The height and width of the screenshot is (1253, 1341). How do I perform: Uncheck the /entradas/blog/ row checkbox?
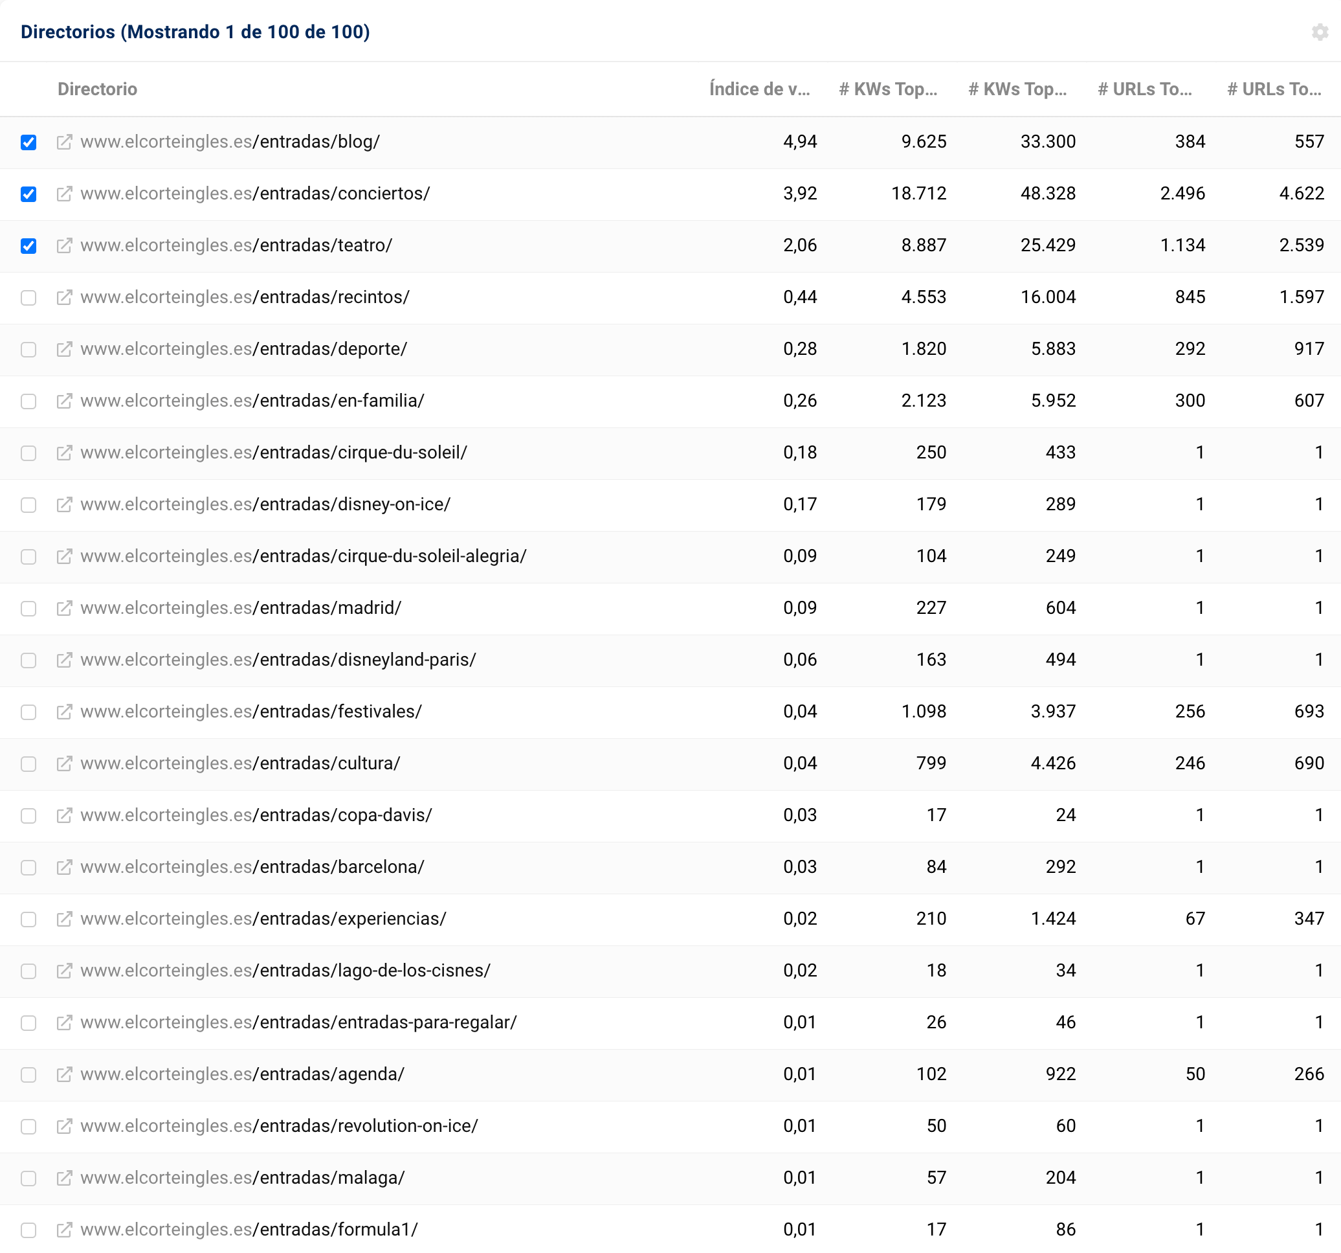tap(28, 142)
